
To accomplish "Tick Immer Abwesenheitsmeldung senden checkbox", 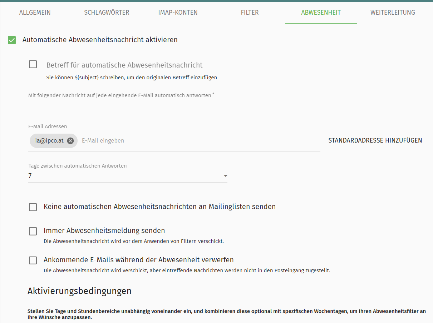I will coord(33,231).
